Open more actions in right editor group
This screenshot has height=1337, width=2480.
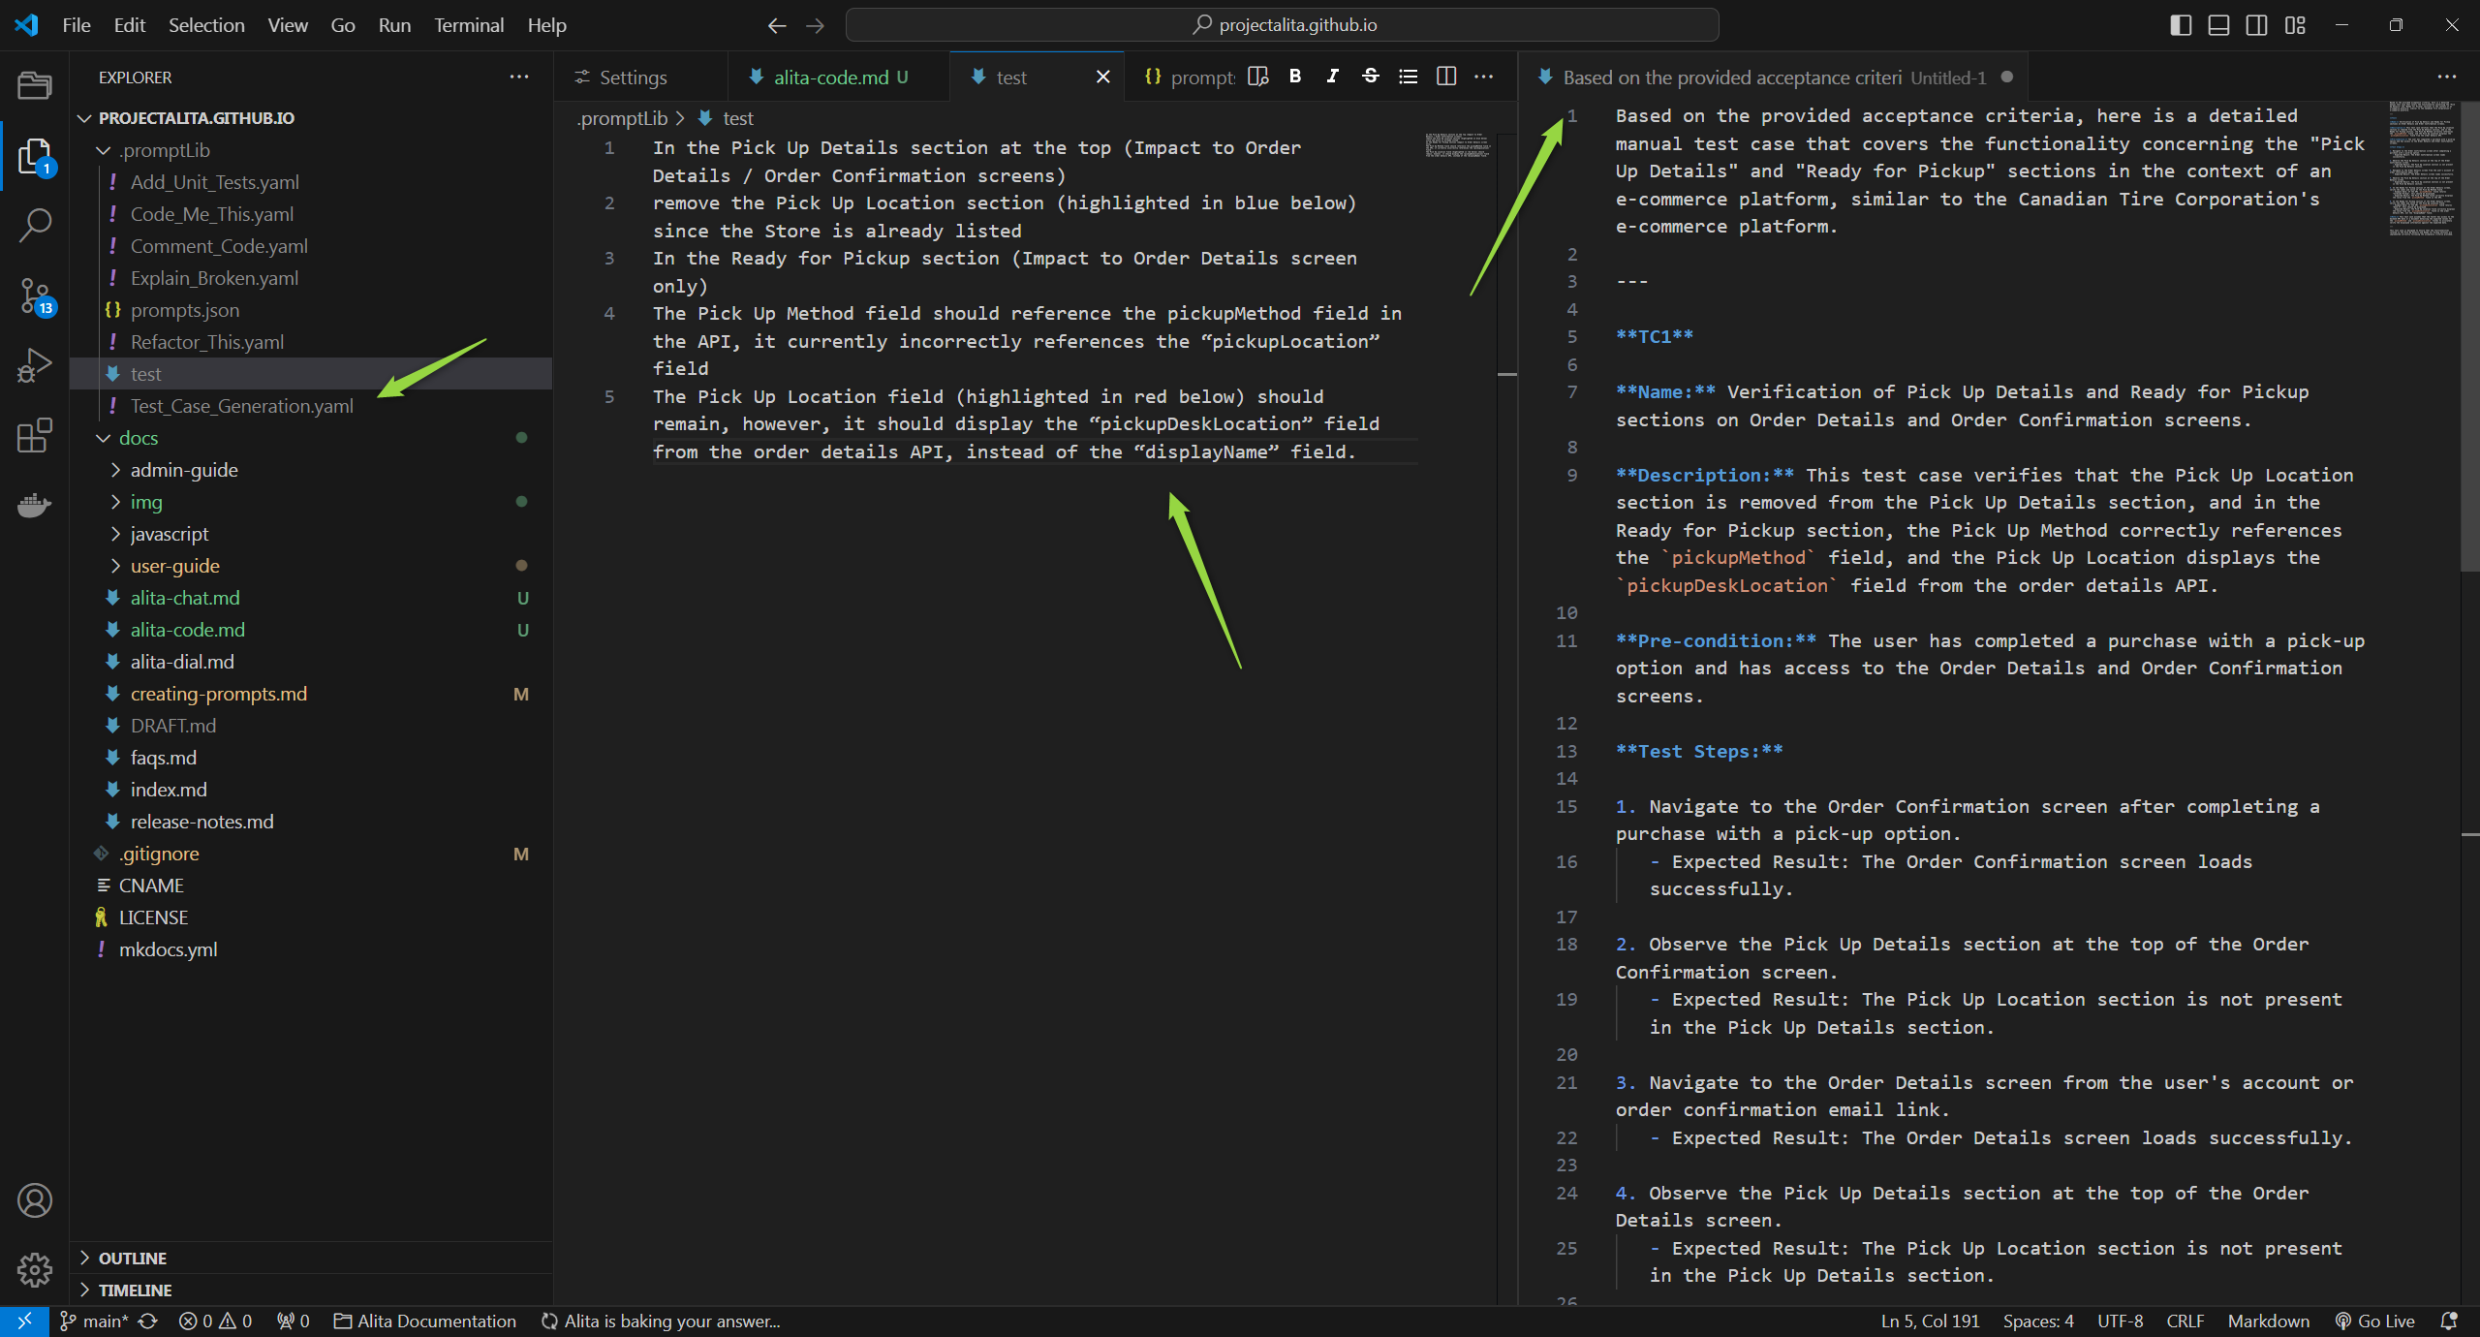pos(2447,77)
